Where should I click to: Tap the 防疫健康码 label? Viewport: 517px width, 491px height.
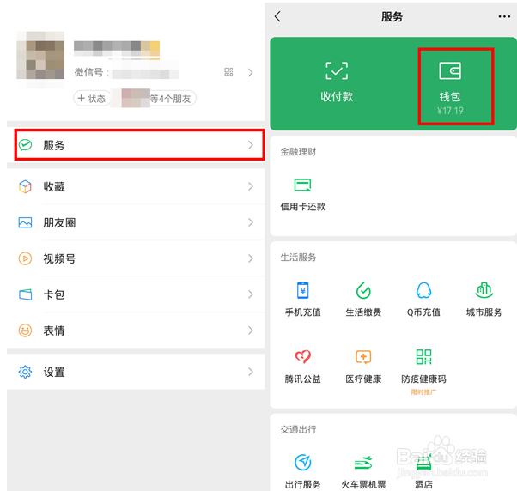click(x=423, y=379)
